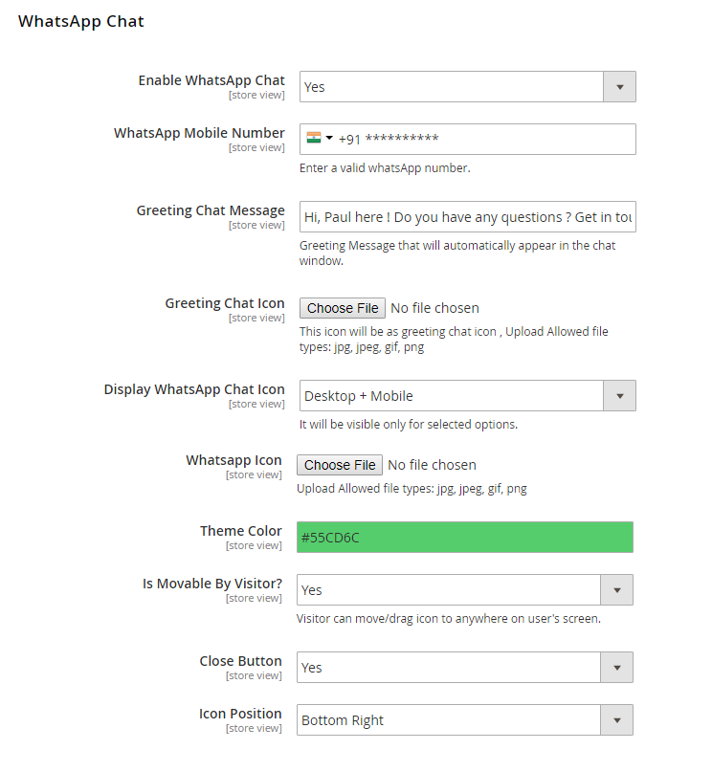Click the Close Button setting label
712x772 pixels.
click(240, 661)
